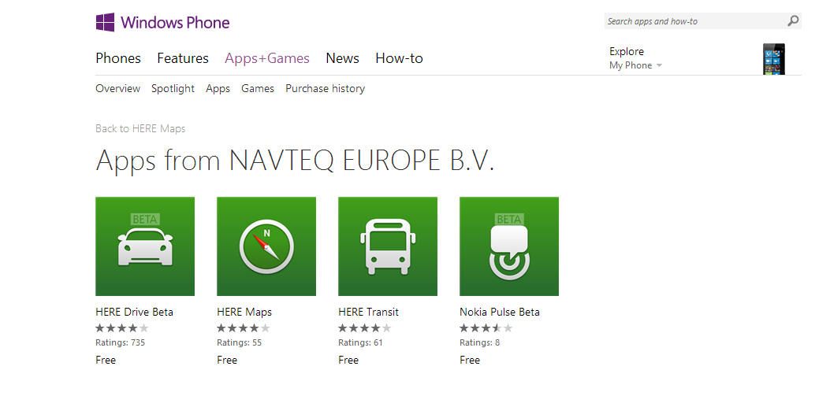Click the Explore label
This screenshot has height=418, width=830.
[x=627, y=51]
